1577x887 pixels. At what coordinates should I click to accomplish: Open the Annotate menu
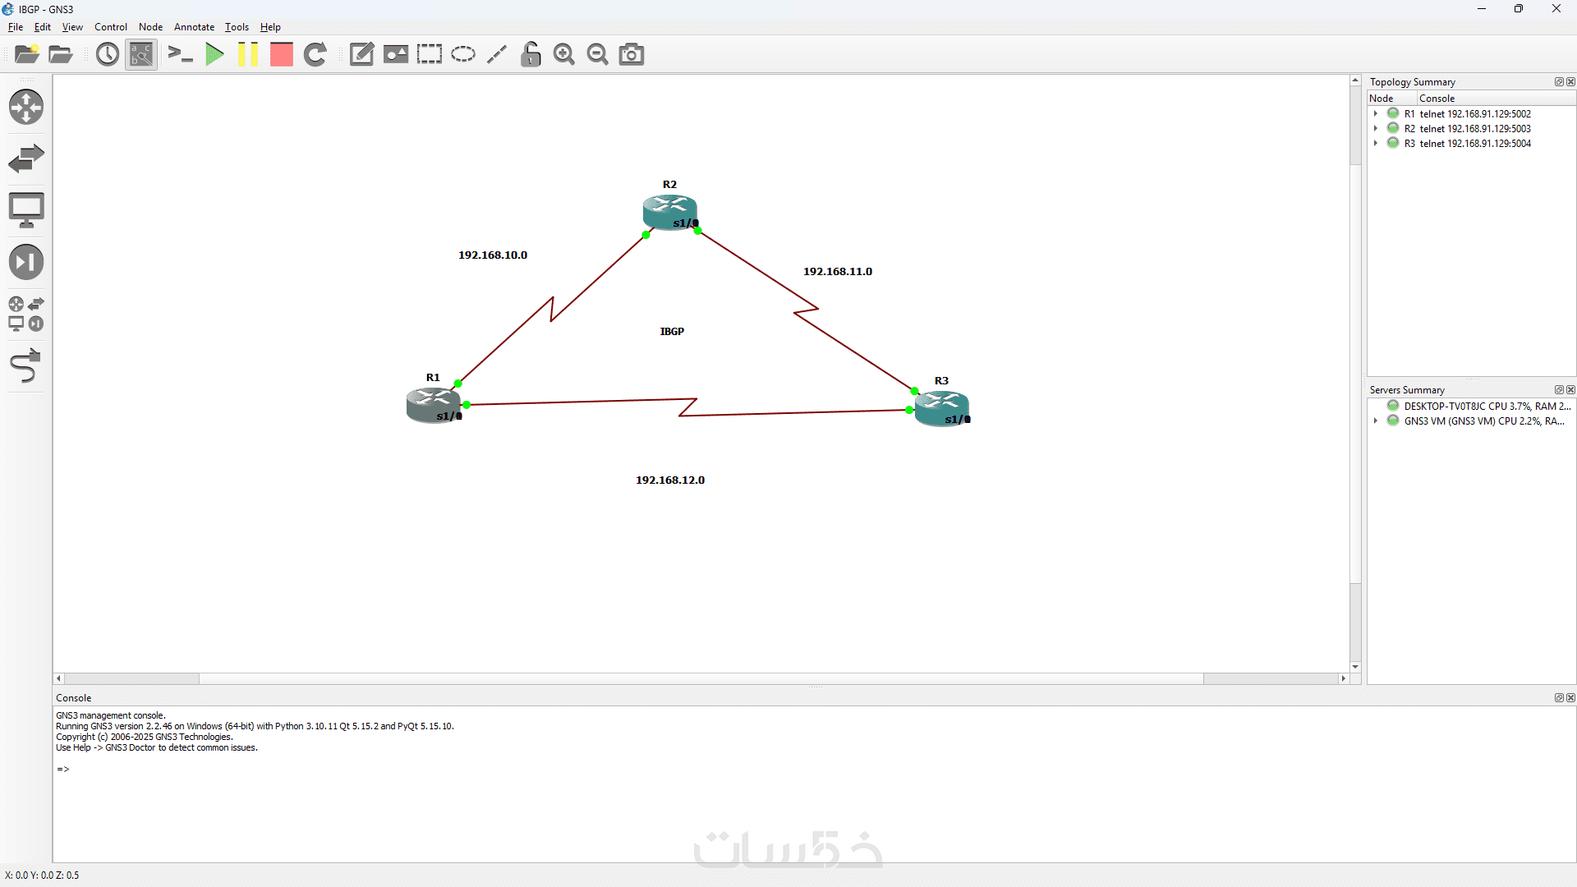[x=194, y=27]
